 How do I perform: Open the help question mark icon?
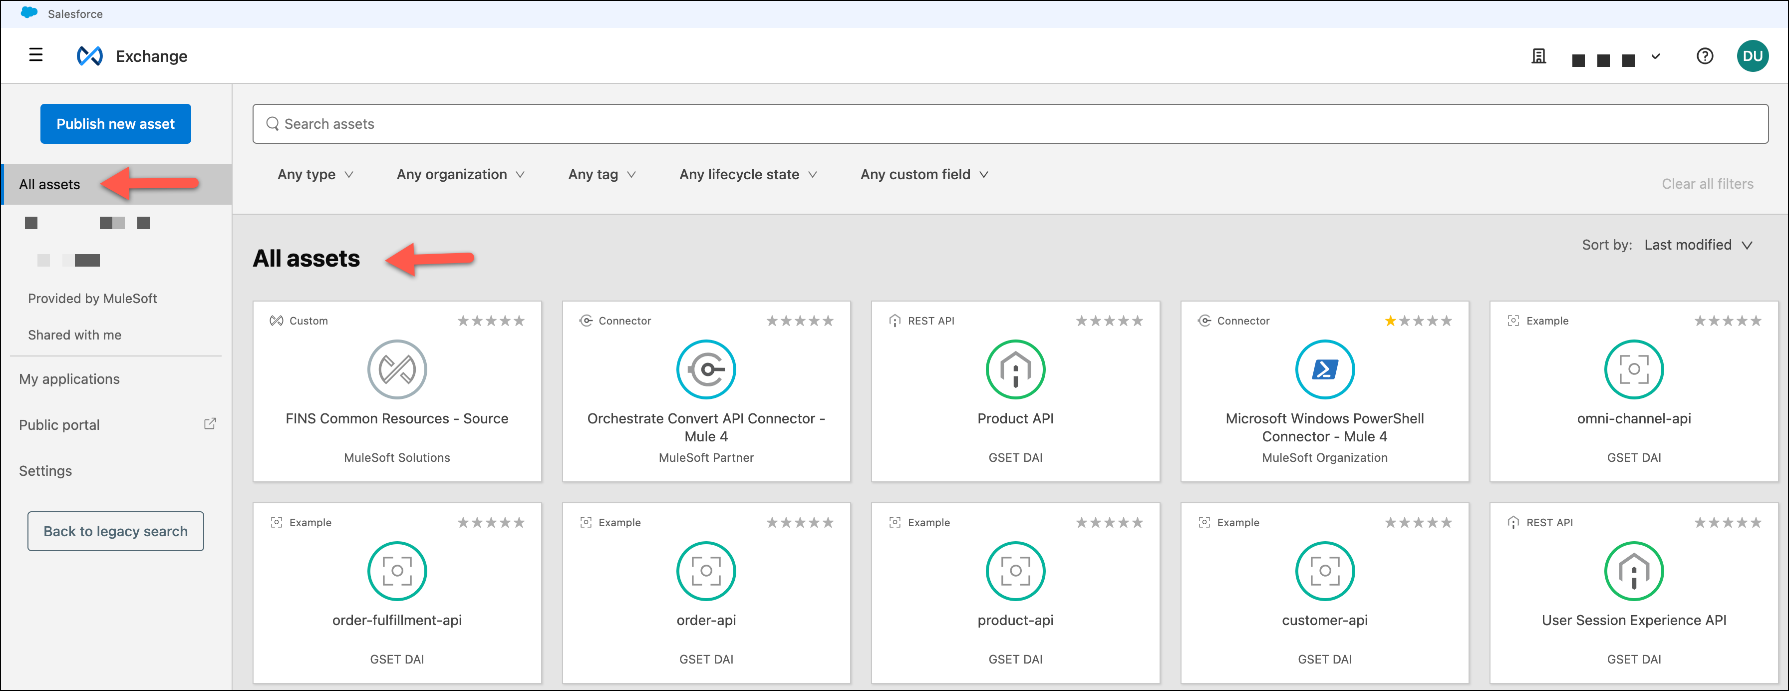click(1704, 56)
